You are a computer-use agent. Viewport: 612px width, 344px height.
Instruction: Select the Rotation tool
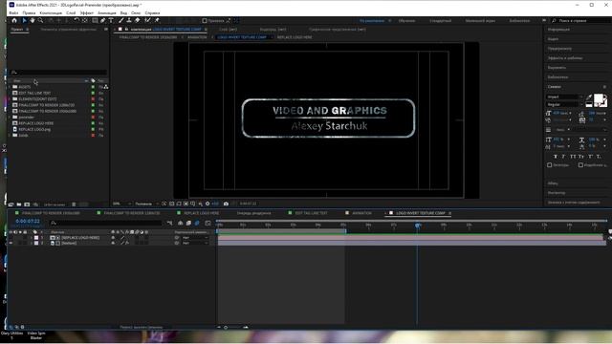(x=76, y=20)
